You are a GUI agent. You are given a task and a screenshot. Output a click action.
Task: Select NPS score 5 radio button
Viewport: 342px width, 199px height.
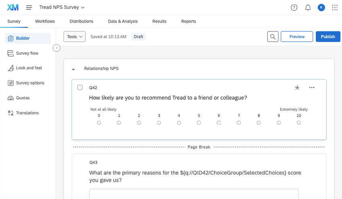(x=199, y=123)
